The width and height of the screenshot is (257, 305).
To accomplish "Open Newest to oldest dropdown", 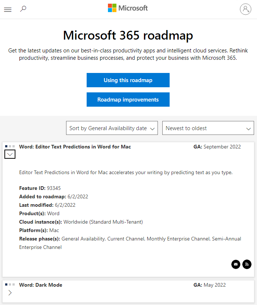I will pos(208,128).
